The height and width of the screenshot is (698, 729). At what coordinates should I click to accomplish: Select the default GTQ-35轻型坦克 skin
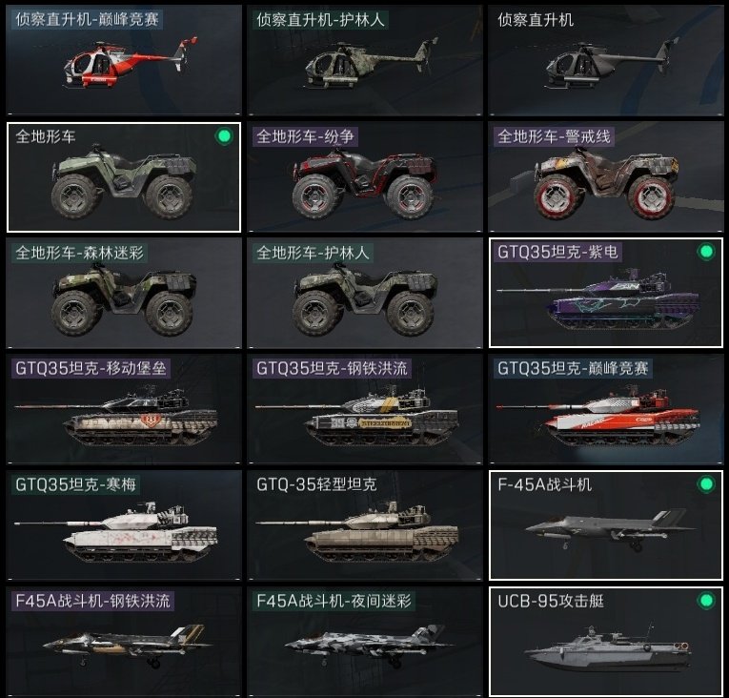pyautogui.click(x=365, y=525)
